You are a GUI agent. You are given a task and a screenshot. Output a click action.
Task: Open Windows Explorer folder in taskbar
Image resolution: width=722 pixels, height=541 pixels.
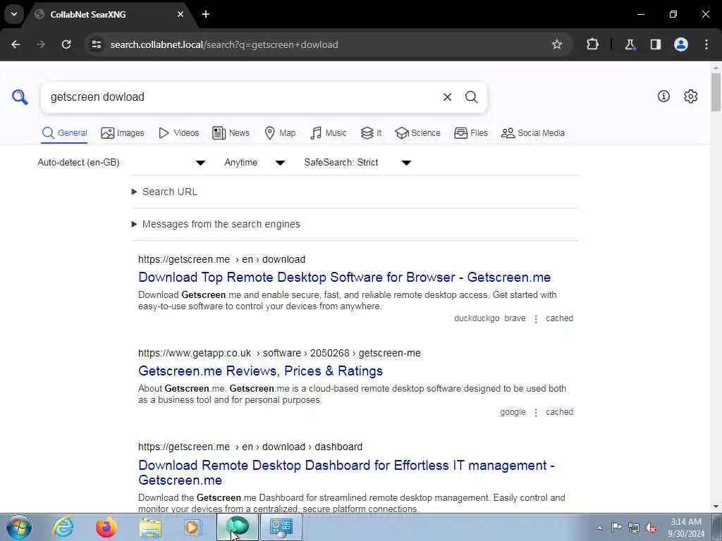(150, 527)
